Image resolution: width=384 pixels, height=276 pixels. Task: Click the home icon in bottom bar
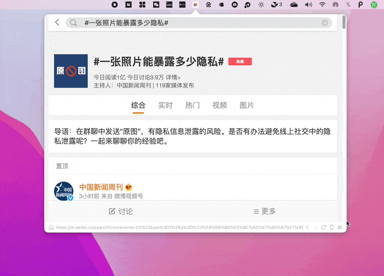[51, 228]
